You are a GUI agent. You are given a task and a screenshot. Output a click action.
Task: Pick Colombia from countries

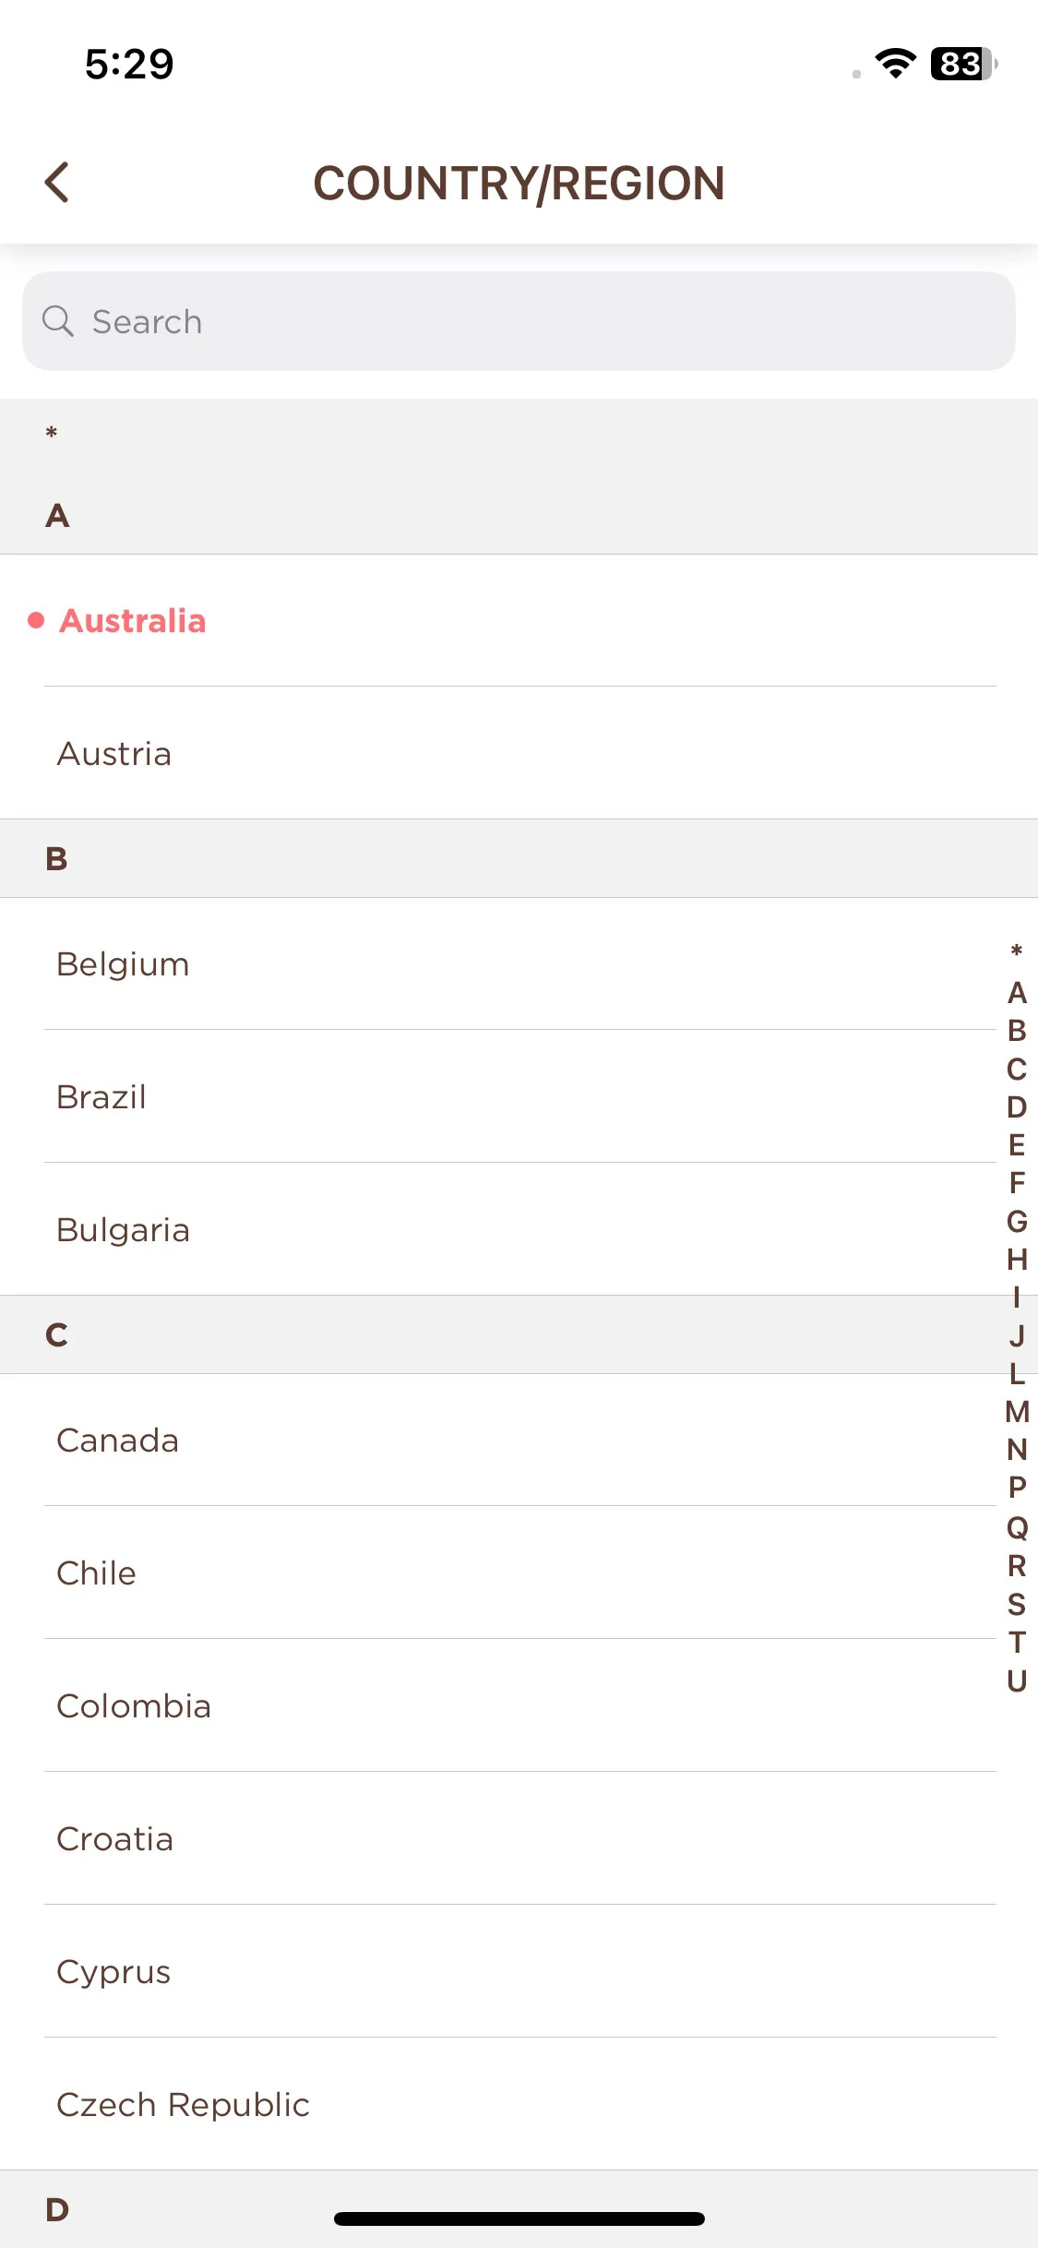[519, 1705]
